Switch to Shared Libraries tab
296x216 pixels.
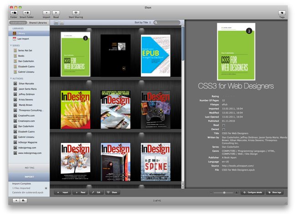tap(38, 23)
